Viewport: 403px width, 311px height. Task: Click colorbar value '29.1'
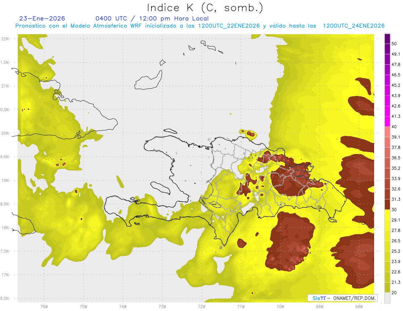coord(396,220)
